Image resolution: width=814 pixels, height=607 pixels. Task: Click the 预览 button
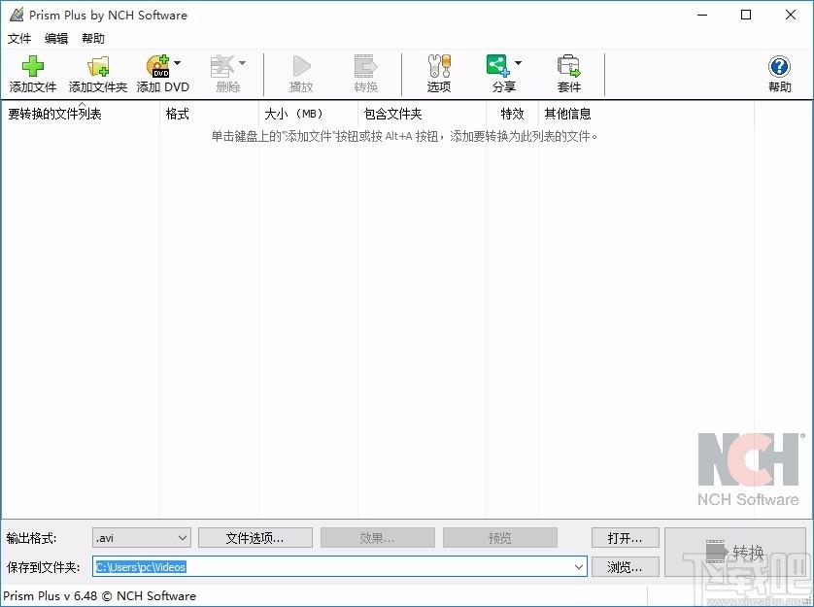(x=500, y=538)
